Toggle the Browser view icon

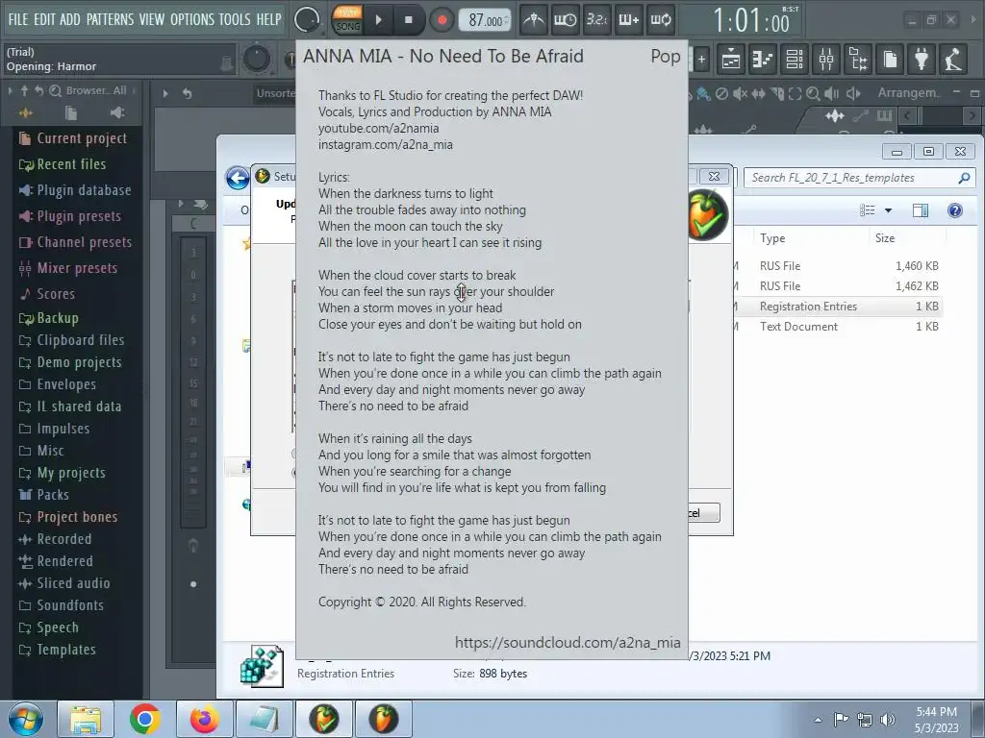pyautogui.click(x=858, y=60)
